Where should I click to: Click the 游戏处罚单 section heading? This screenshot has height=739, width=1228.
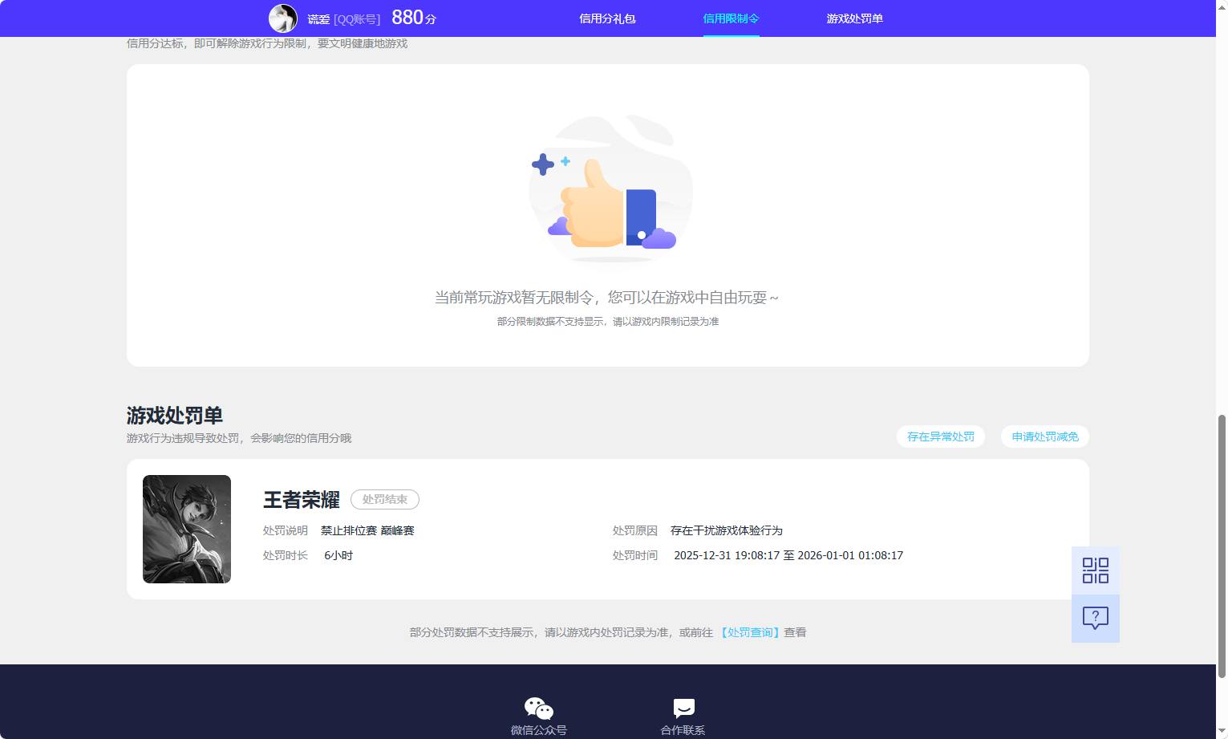pos(175,416)
